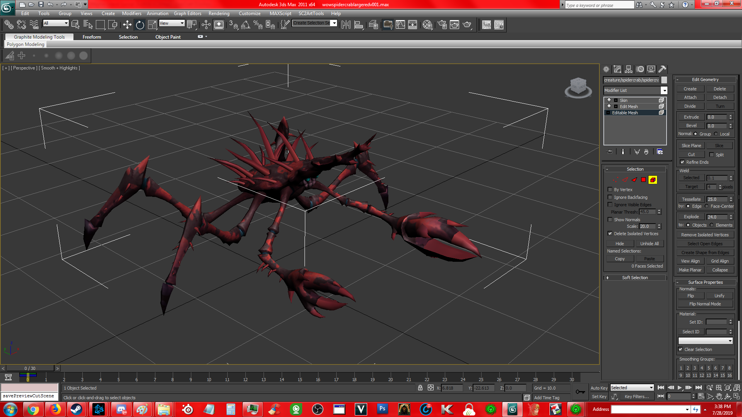Image resolution: width=742 pixels, height=417 pixels.
Task: Click the Unlink Selection tool
Action: pyautogui.click(x=21, y=25)
